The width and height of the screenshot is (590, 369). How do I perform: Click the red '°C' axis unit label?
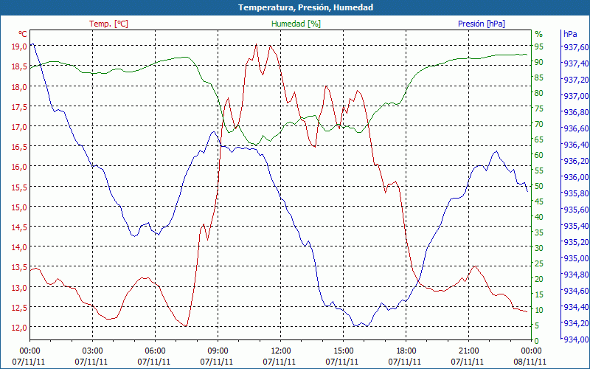(23, 34)
